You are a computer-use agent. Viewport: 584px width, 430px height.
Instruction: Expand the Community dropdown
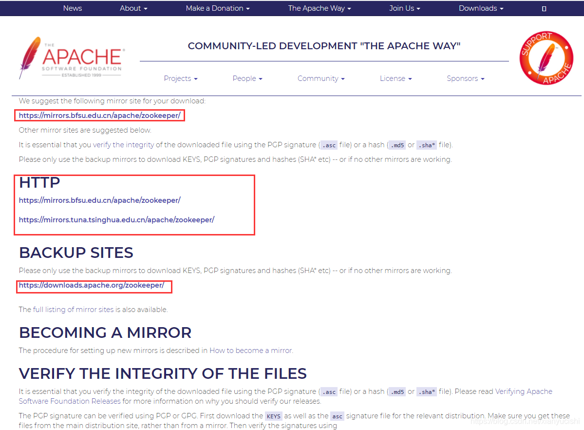tap(321, 78)
